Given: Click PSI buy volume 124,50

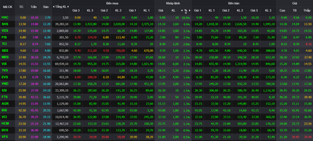Looking at the screenshot, I should 92,38.
